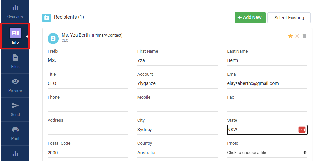Image resolution: width=315 pixels, height=161 pixels.
Task: Click the Country field showing Australia
Action: (x=178, y=153)
